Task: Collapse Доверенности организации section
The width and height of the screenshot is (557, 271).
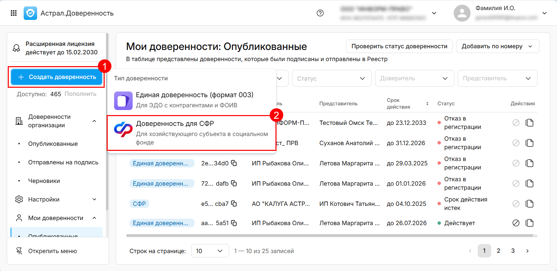Action: click(95, 121)
